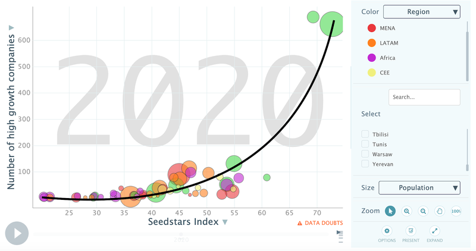Check the Tbilisi checkbox
476x251 pixels.
(x=365, y=134)
